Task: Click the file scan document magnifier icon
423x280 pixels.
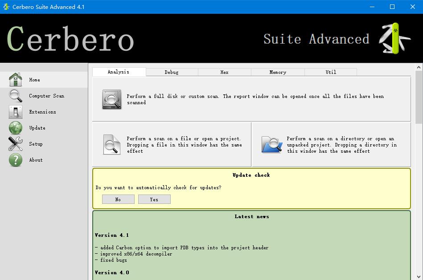Action: 112,144
